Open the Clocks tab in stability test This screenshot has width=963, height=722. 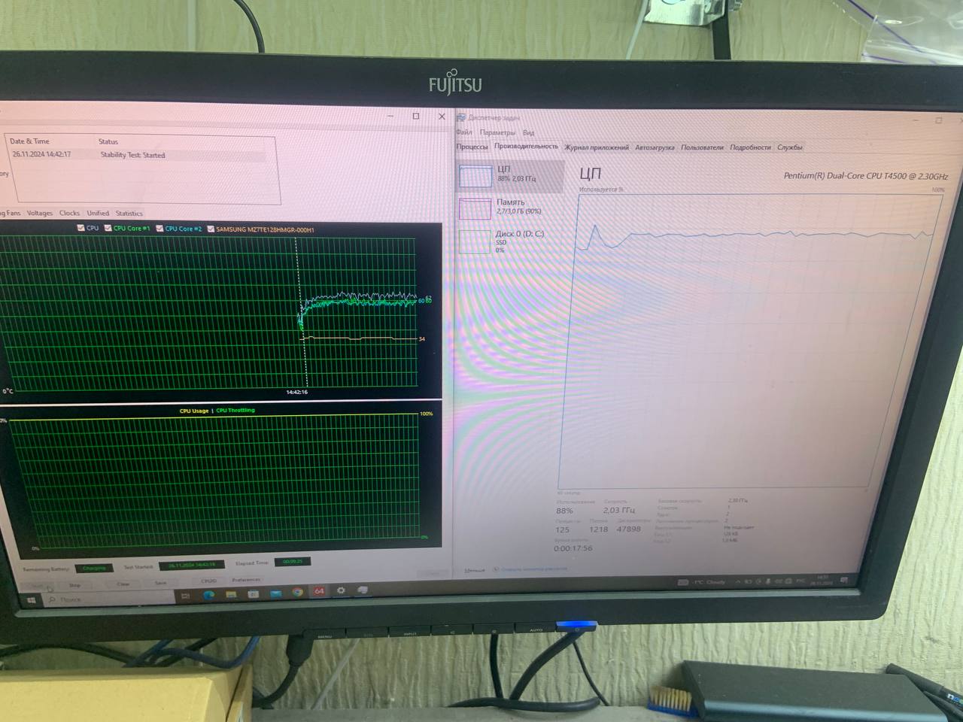click(69, 213)
